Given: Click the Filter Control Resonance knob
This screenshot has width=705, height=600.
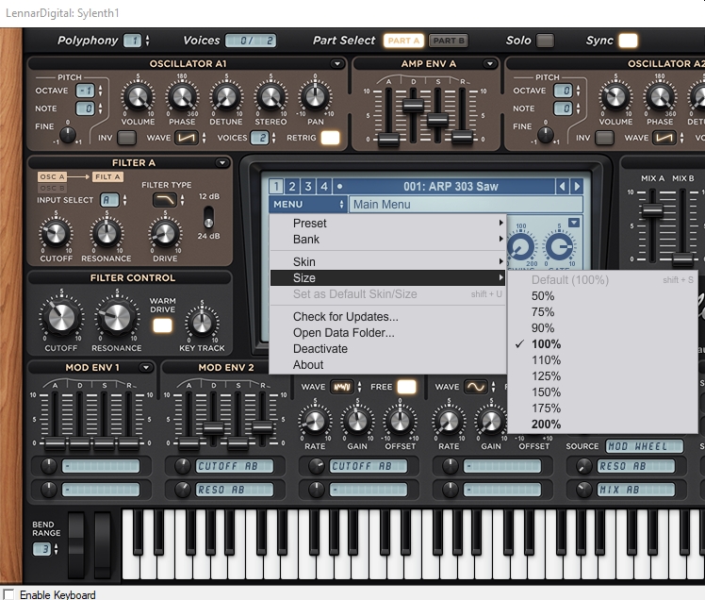Looking at the screenshot, I should (x=117, y=318).
